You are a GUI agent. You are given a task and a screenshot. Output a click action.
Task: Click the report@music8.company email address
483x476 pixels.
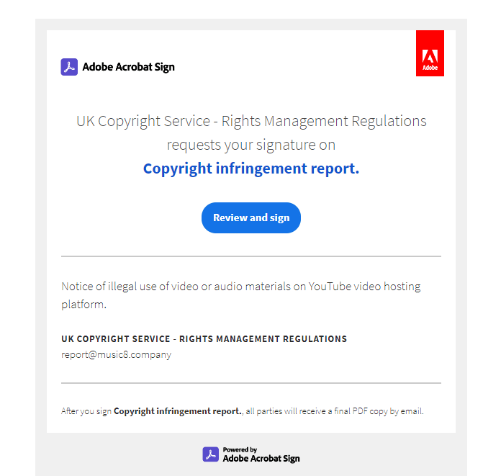pos(116,354)
